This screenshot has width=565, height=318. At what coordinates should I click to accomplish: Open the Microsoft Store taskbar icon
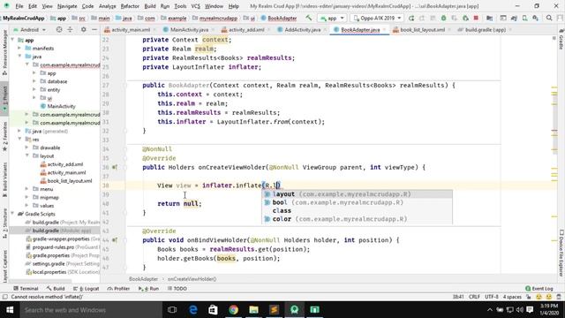(213, 310)
